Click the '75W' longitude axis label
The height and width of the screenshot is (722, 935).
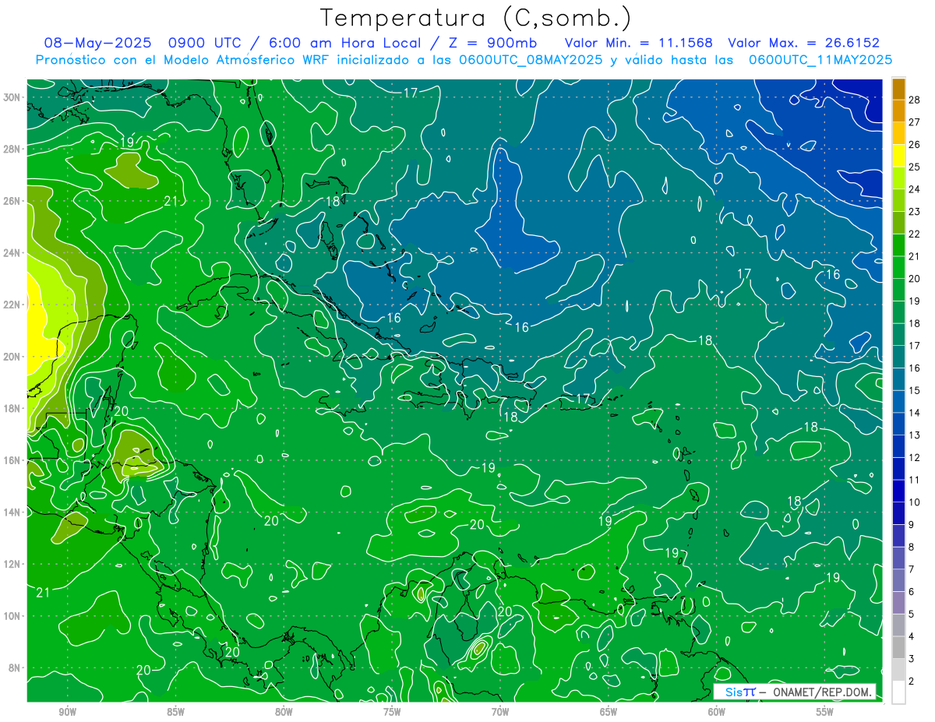392,711
